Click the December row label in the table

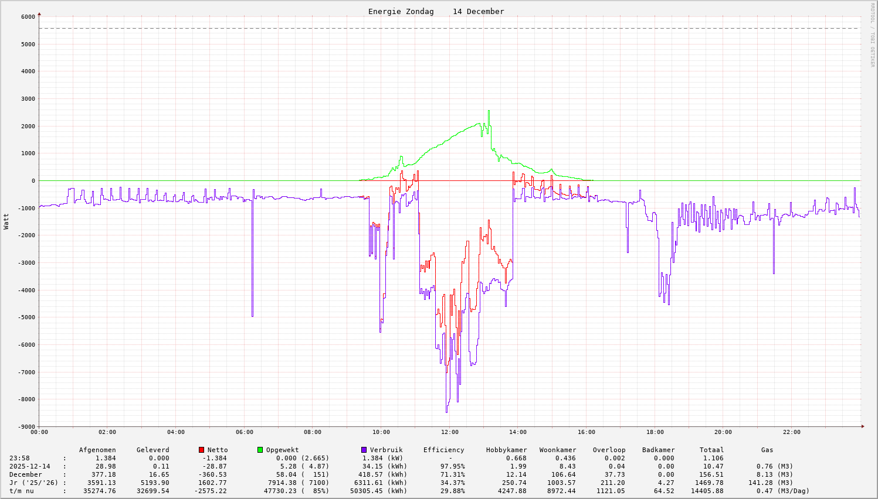coord(26,475)
